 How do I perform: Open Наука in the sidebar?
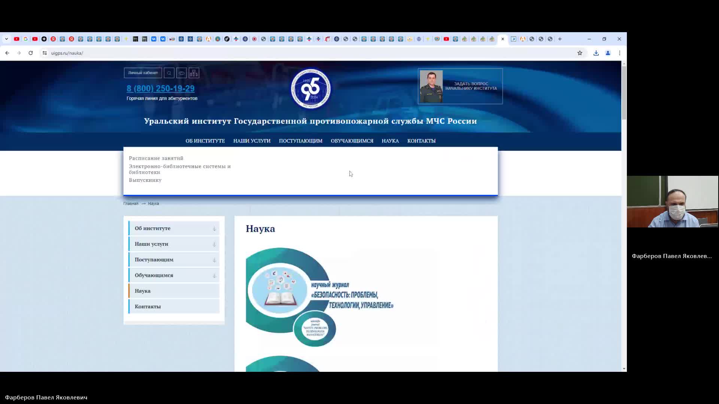pyautogui.click(x=174, y=291)
